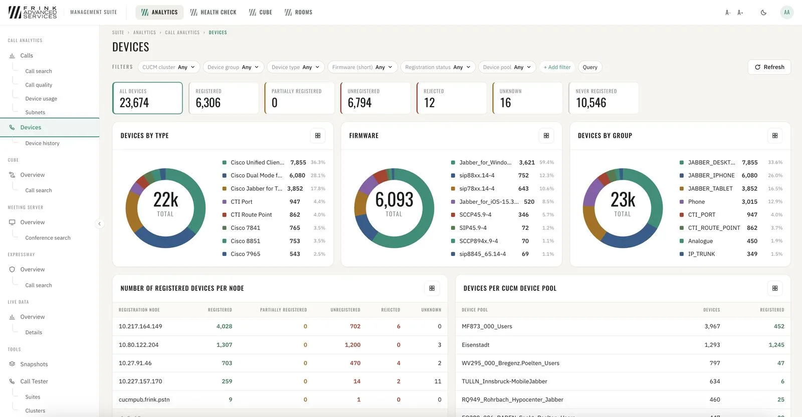Select the Never Registered 10,546 card
Screen dimensions: 802x417
604,98
